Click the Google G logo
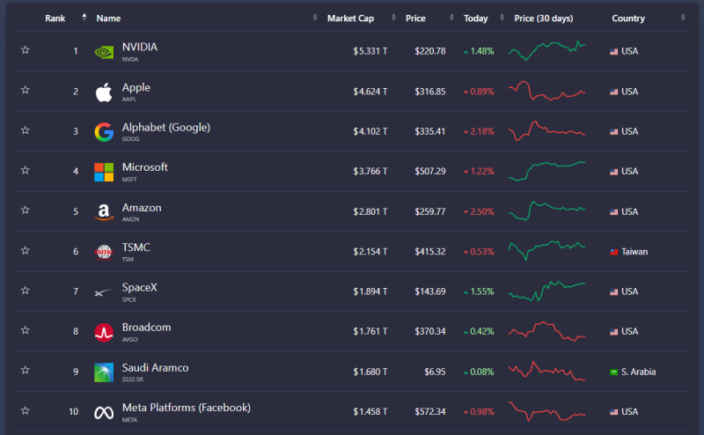Image resolution: width=704 pixels, height=435 pixels. (x=104, y=132)
